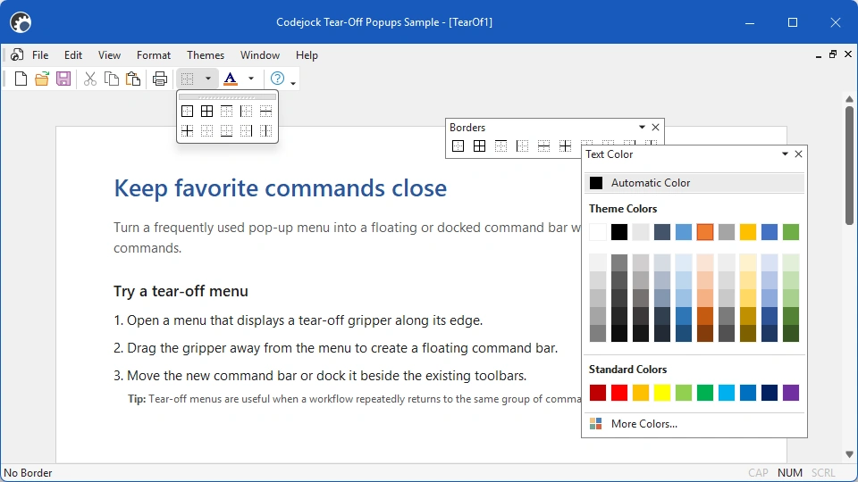Pick the yellow standard color swatch
858x482 pixels.
[662, 393]
